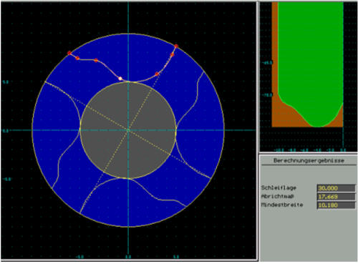The image size is (358, 264).
Task: Select the red point just below the topmost right point
Action: tap(172, 54)
